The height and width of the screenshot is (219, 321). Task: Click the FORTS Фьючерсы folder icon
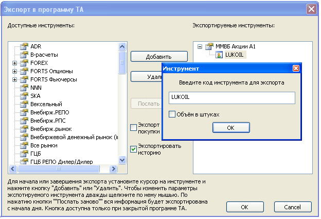coord(24,79)
